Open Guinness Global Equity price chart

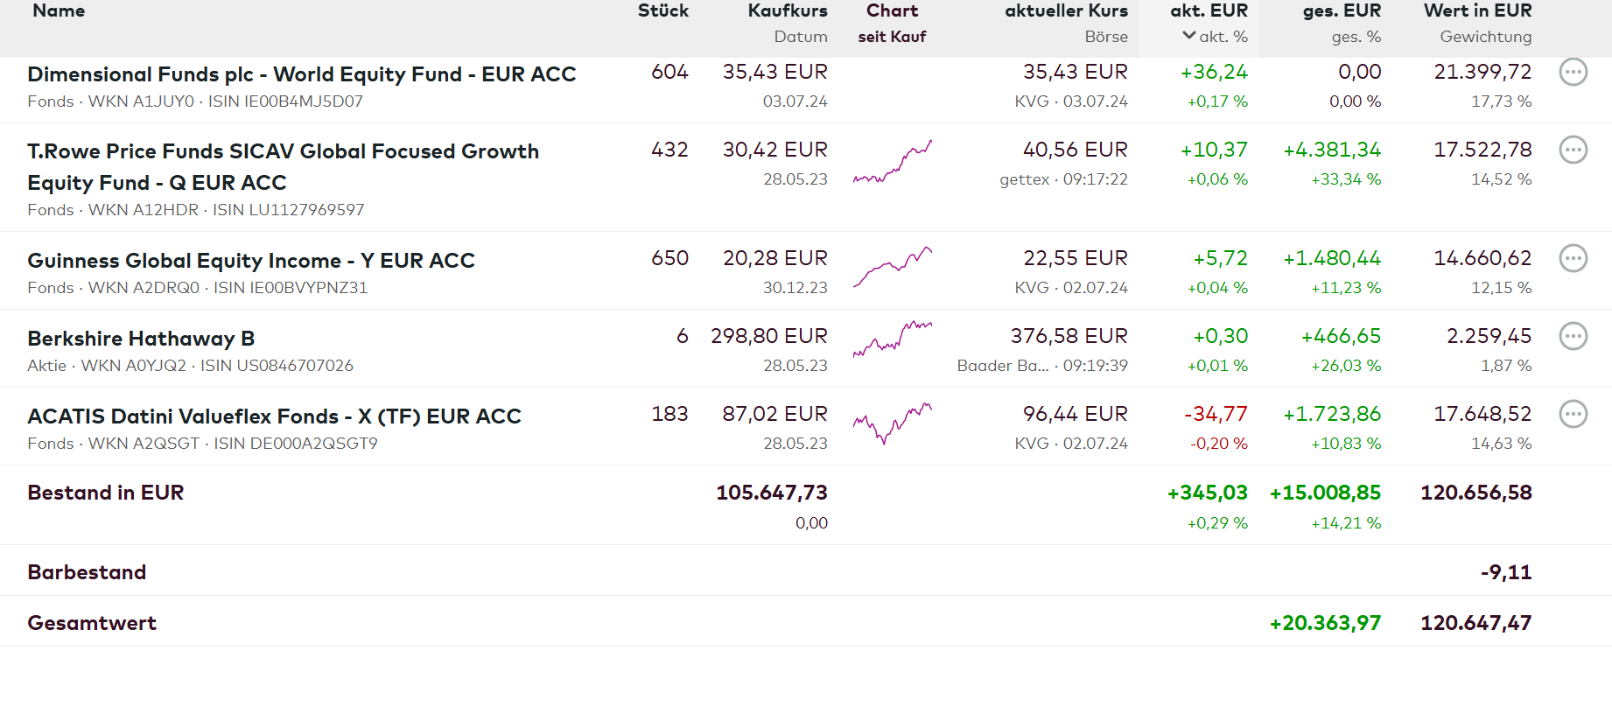point(892,267)
